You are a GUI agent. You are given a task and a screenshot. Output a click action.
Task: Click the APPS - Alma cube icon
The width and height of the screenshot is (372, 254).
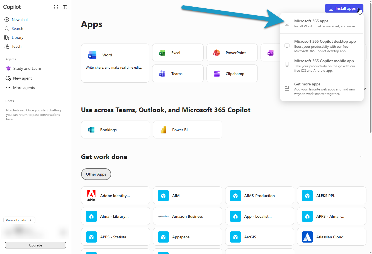click(x=307, y=216)
